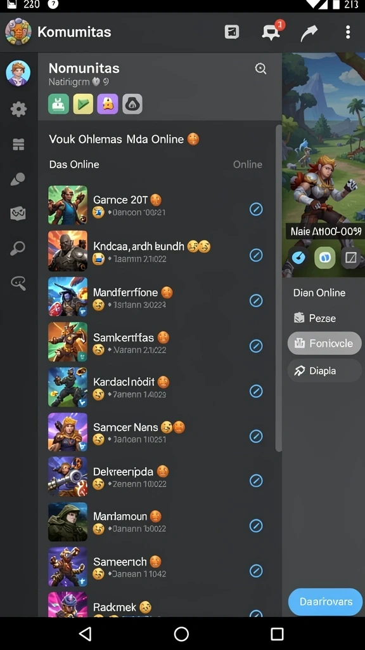The height and width of the screenshot is (650, 365).
Task: Tap the Maie label on artwork
Action: (x=326, y=231)
